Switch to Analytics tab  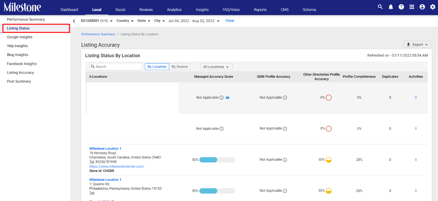[174, 10]
